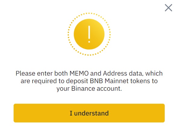Confirm with the I understand button
175x130 pixels.
pyautogui.click(x=89, y=113)
